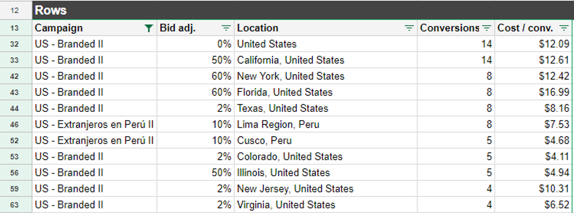574x214 pixels.
Task: Open the Cost / conv. filter icon
Action: [563, 28]
